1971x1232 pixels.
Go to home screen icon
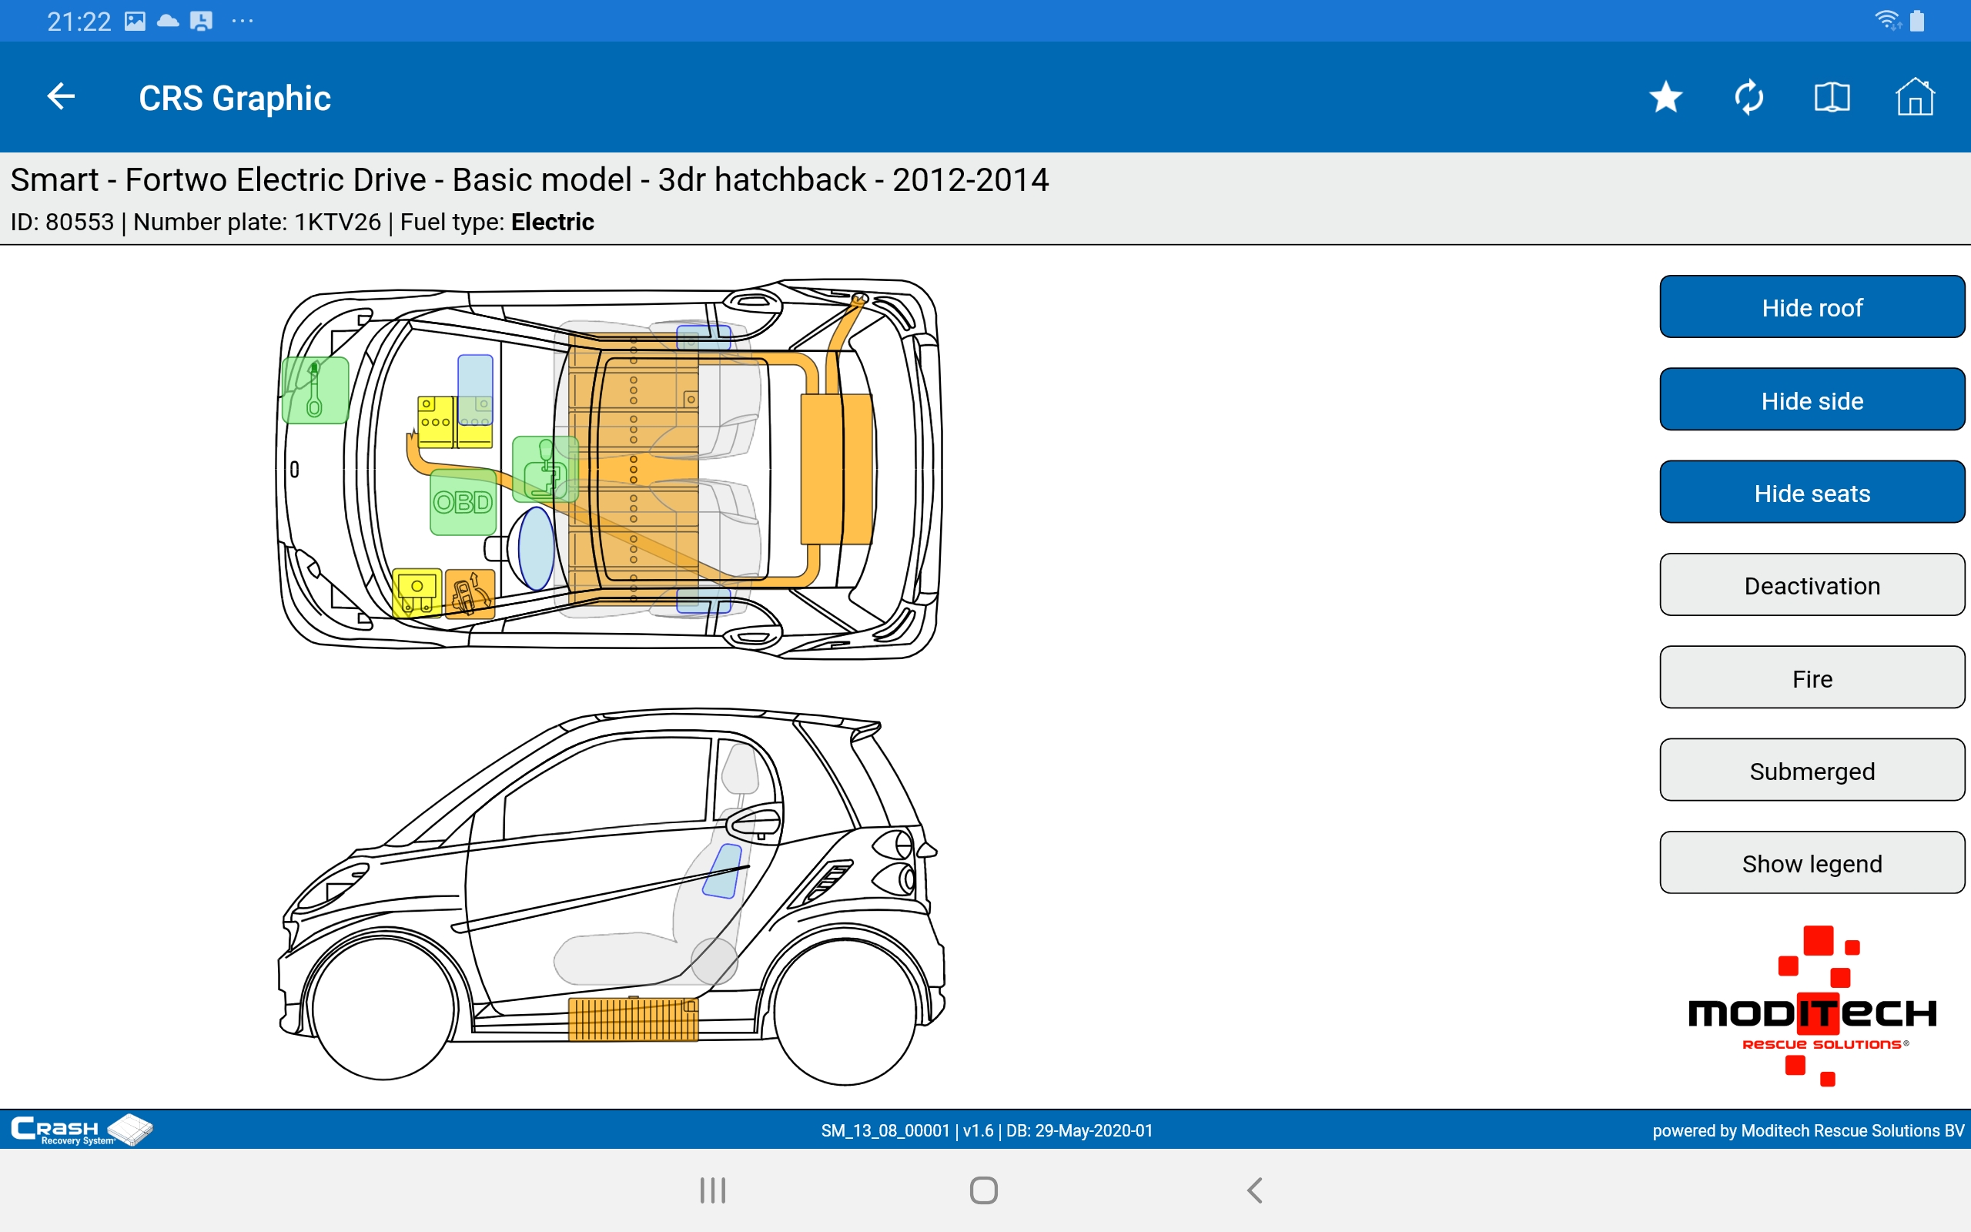tap(1914, 97)
